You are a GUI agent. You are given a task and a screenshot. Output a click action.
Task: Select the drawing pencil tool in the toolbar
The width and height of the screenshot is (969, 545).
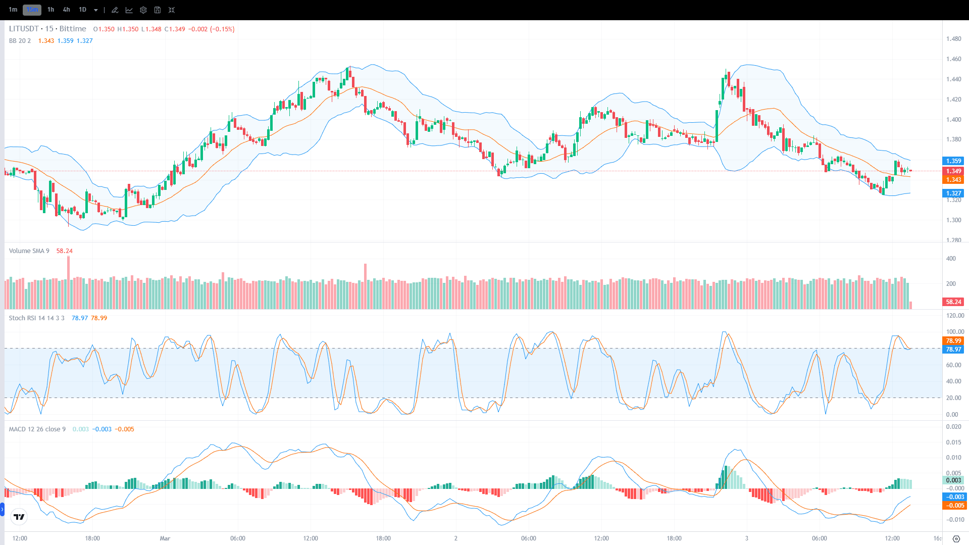click(x=115, y=10)
